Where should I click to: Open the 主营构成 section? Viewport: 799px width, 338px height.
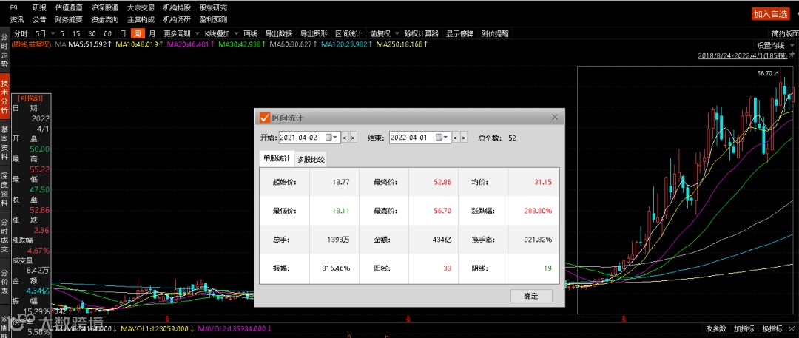141,19
